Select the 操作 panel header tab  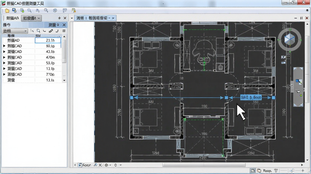click(7, 25)
